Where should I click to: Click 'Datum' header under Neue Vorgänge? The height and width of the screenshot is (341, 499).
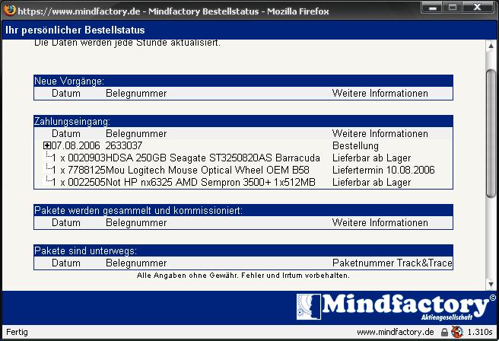[66, 94]
